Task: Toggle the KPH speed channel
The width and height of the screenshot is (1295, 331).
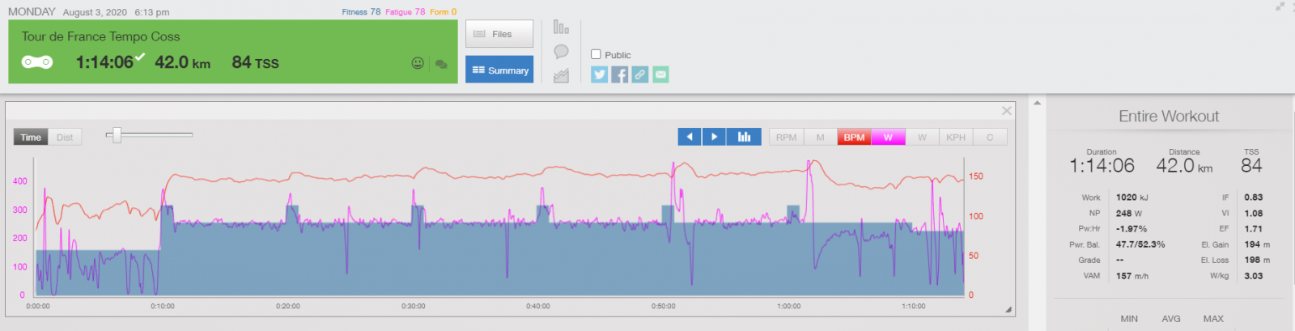Action: click(x=956, y=138)
